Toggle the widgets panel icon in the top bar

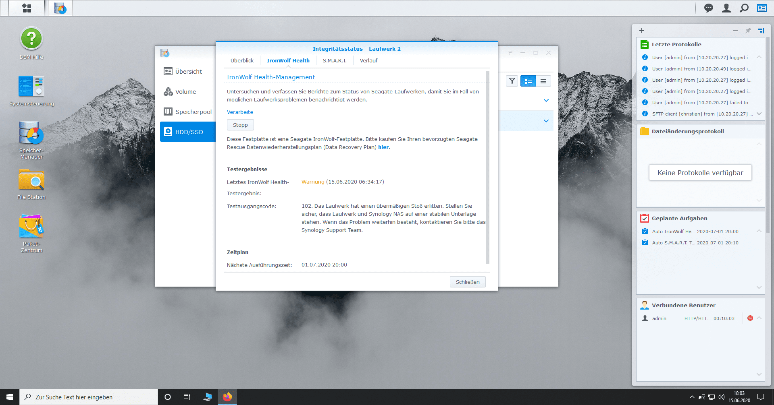coord(762,8)
